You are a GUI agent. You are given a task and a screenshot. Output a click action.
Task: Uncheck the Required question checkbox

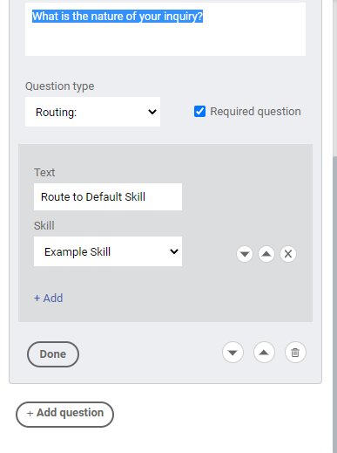pos(199,112)
